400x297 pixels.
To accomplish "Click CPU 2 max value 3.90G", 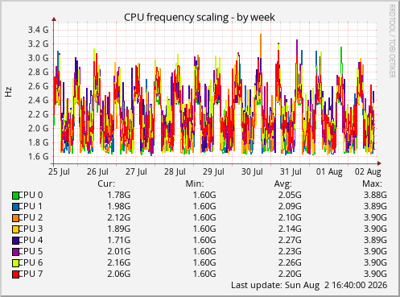I will tap(375, 217).
